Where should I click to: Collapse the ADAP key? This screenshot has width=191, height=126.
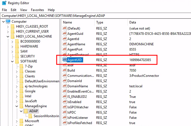click(21, 111)
